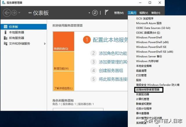This screenshot has height=127, width=186.
Task: Click the 了解详细信息(L) tile
Action: (64, 81)
